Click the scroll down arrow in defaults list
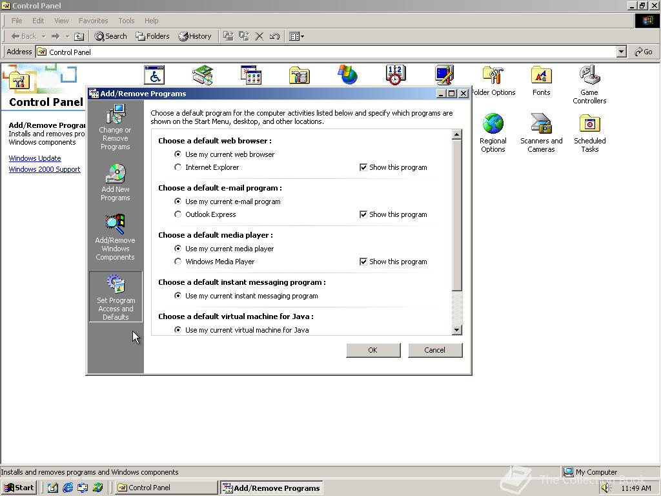 [x=457, y=330]
